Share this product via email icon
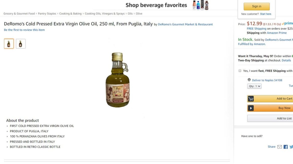Screen dimensions: 293x164 pos(279,147)
